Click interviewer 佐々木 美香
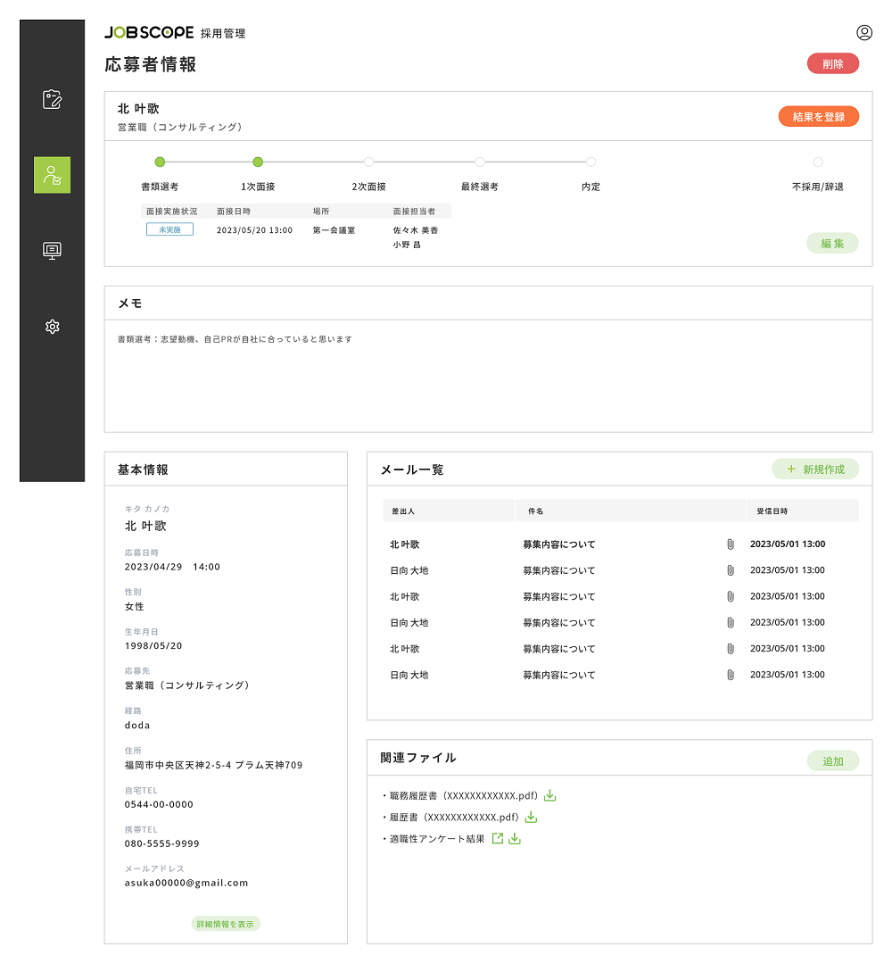 click(416, 230)
